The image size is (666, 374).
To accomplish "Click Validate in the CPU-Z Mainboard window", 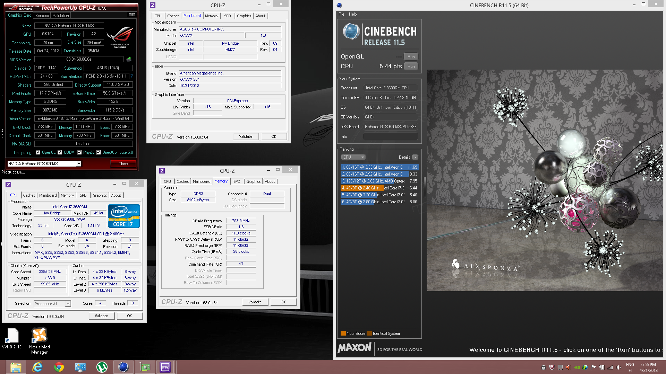I will [246, 136].
